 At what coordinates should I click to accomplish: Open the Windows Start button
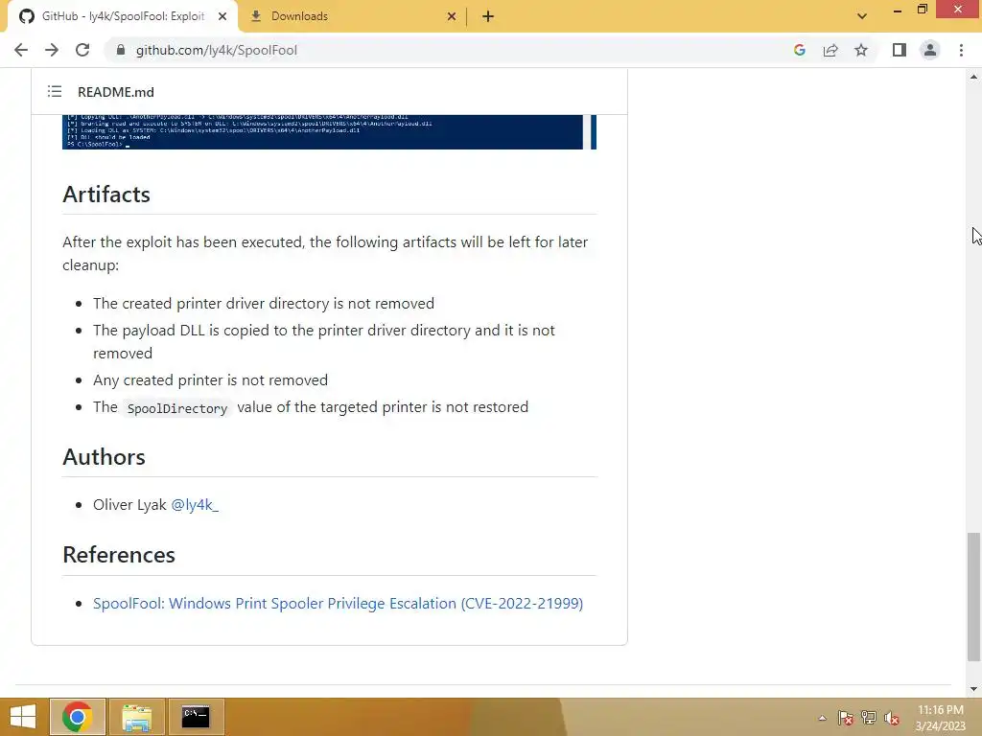[x=23, y=717]
